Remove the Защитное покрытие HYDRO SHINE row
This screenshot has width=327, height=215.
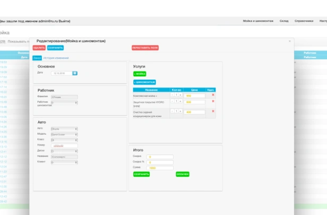213,101
